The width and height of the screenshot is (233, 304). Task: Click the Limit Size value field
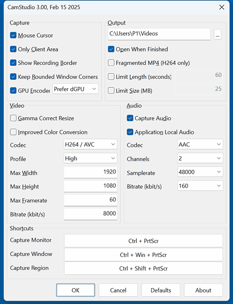[x=199, y=89]
